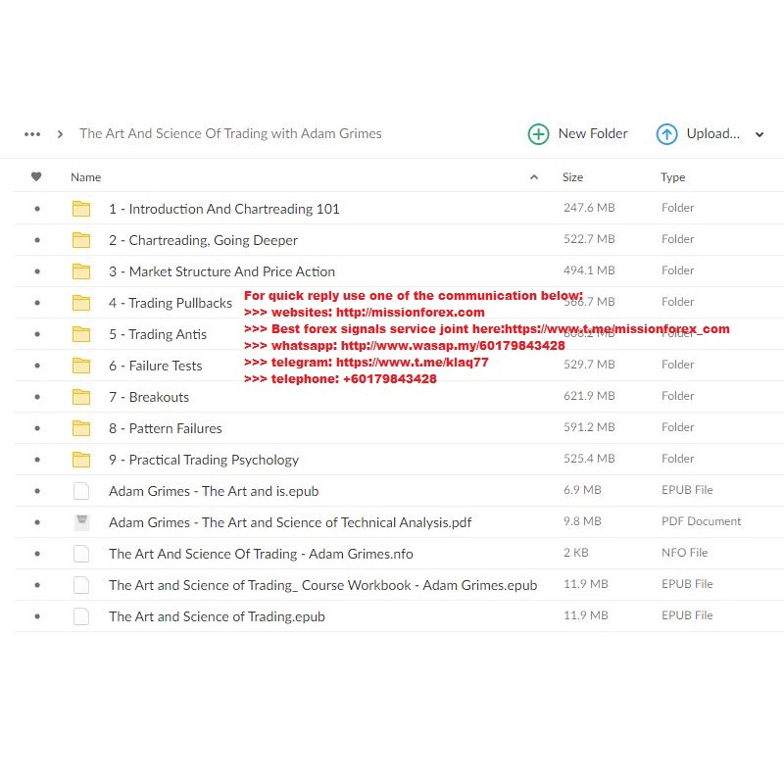Click the current folder breadcrumb title
The width and height of the screenshot is (784, 784).
tap(230, 134)
